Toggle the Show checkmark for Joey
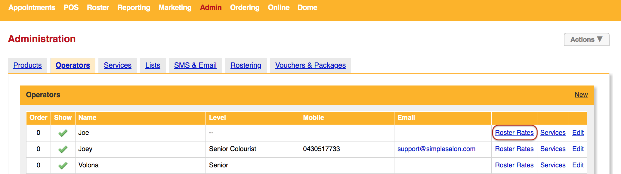 pyautogui.click(x=63, y=149)
